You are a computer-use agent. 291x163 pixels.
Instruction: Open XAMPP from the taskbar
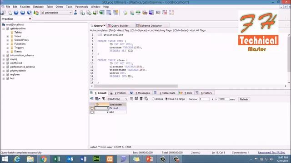click(110, 159)
